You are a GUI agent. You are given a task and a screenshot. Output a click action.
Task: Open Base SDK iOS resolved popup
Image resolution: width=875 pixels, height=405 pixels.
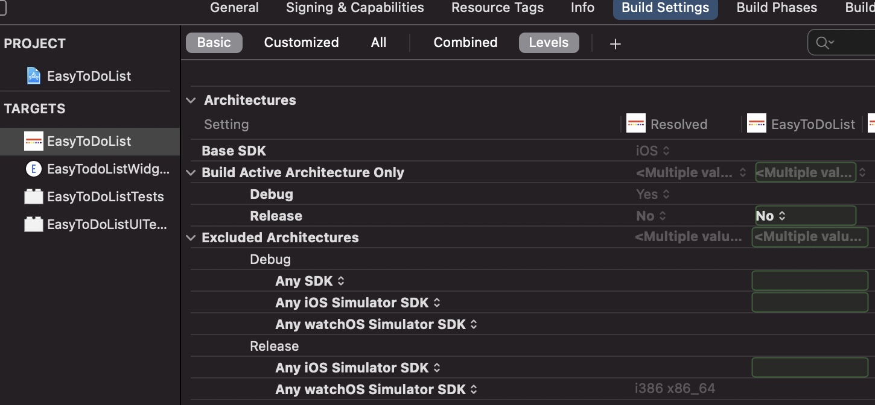coord(653,151)
